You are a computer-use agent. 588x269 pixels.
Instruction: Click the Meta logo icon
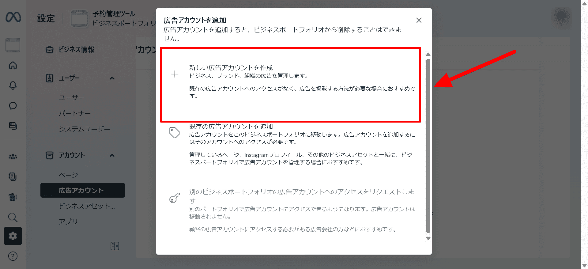pyautogui.click(x=13, y=17)
